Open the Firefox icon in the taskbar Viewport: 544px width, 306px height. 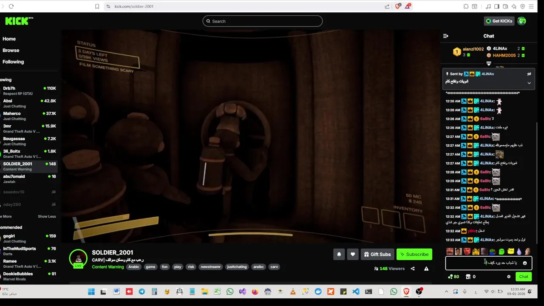pos(255,292)
